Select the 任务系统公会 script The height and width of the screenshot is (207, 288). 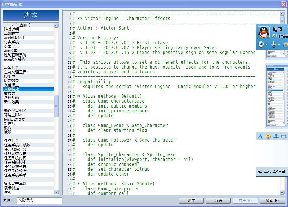coord(29,171)
